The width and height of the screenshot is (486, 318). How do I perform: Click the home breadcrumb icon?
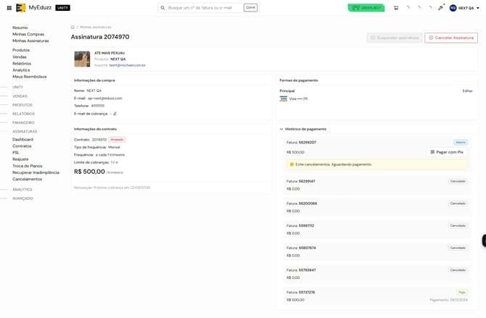click(73, 28)
